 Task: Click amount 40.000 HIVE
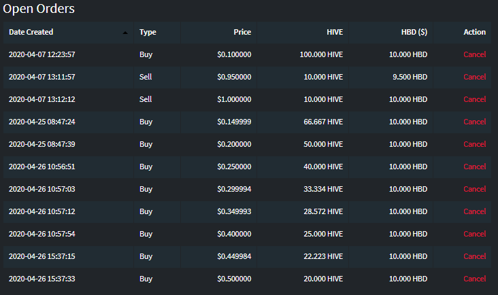[323, 167]
